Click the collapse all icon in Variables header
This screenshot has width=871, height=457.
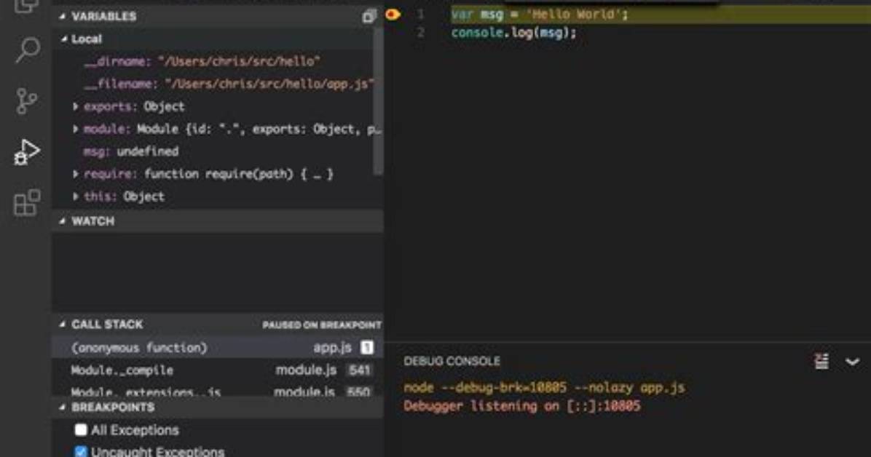coord(369,16)
